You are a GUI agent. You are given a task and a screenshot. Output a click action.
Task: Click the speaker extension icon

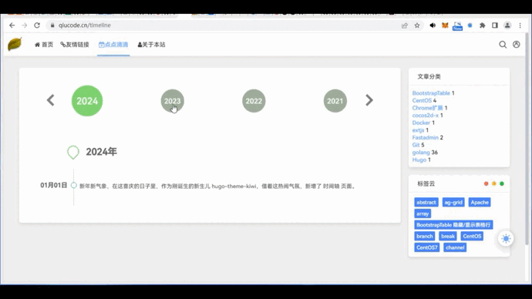coord(433,25)
